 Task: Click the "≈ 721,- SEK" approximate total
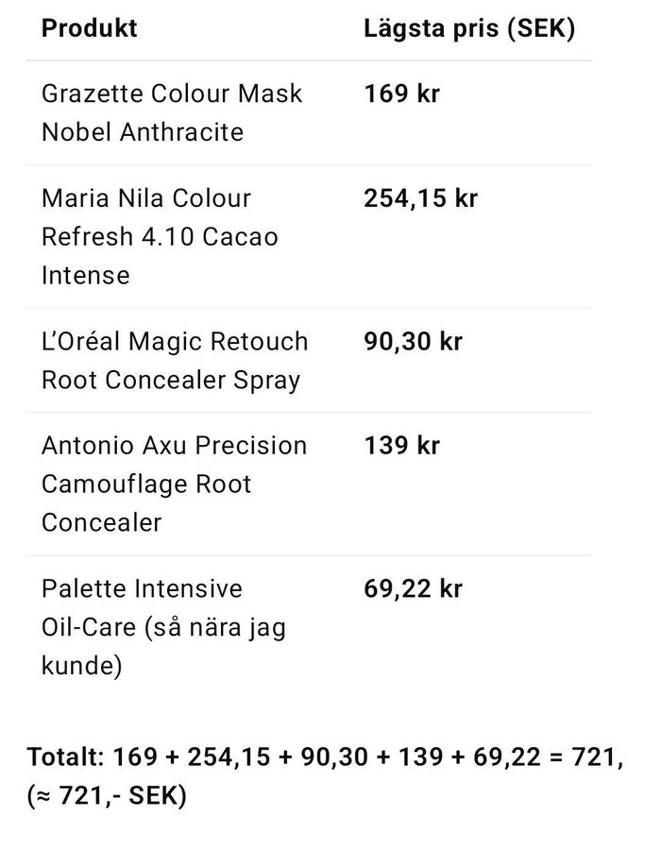(x=109, y=795)
